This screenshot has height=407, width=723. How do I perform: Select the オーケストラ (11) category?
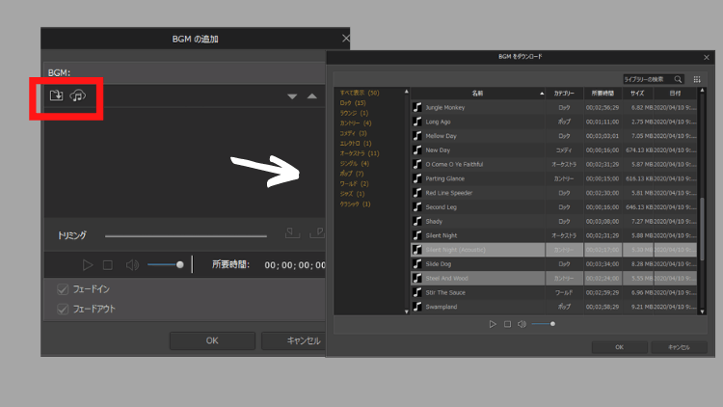(360, 153)
